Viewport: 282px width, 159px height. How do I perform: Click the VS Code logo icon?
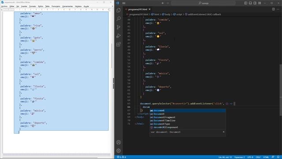pyautogui.click(x=118, y=3)
